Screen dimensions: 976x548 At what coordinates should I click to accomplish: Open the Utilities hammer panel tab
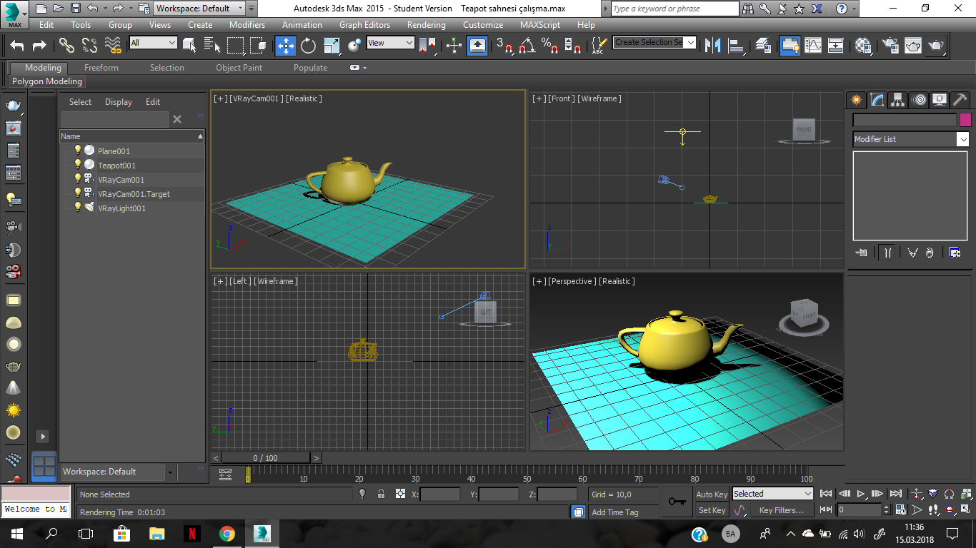(x=960, y=99)
